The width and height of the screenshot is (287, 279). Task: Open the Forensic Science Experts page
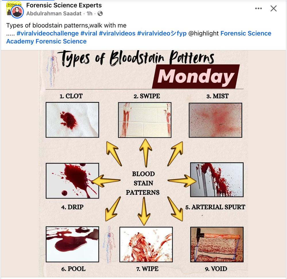[x=64, y=5]
